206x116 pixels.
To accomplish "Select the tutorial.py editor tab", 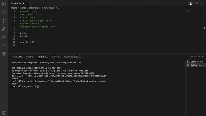I will click(x=19, y=3).
